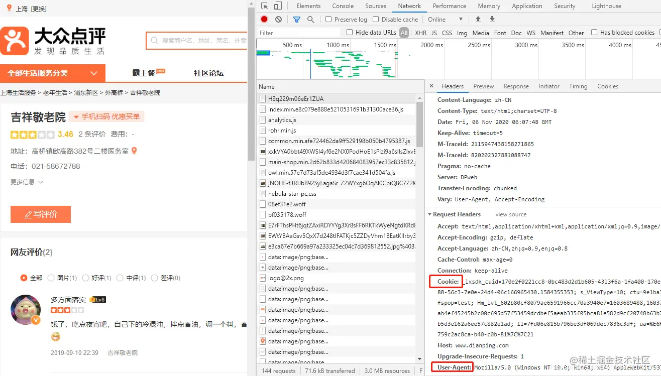Open the Performance tab
This screenshot has width=661, height=376.
[x=450, y=6]
